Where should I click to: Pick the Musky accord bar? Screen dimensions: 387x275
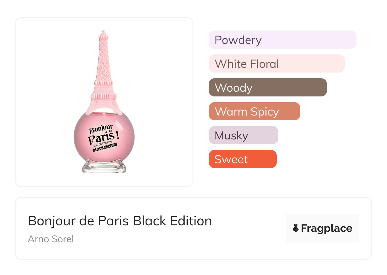click(x=243, y=135)
